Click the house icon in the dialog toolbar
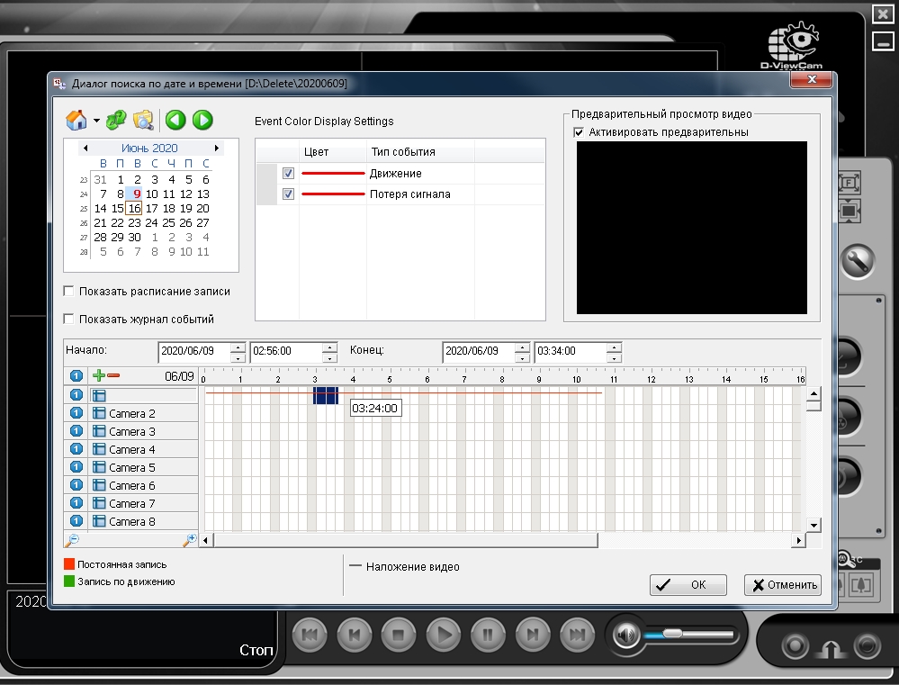 tap(76, 120)
